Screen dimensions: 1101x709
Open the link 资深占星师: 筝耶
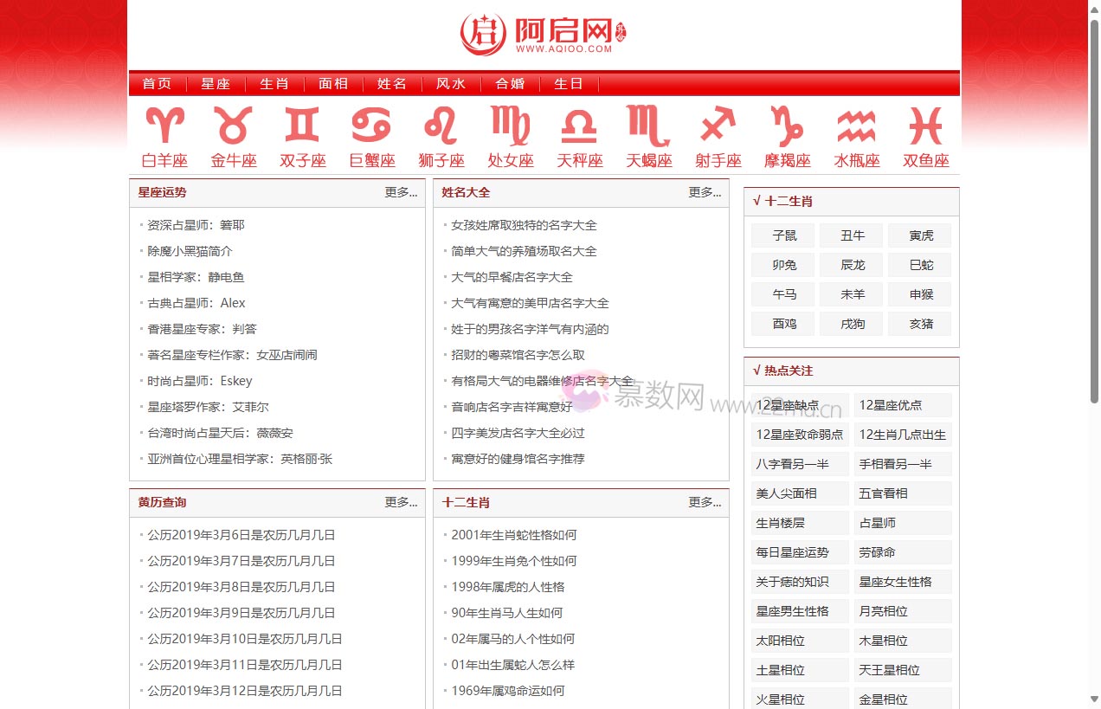(196, 224)
